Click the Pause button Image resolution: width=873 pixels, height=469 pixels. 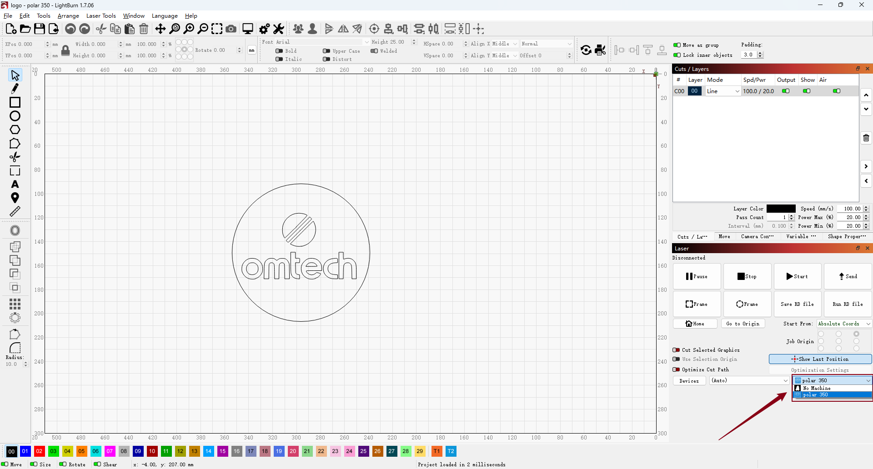pyautogui.click(x=697, y=276)
